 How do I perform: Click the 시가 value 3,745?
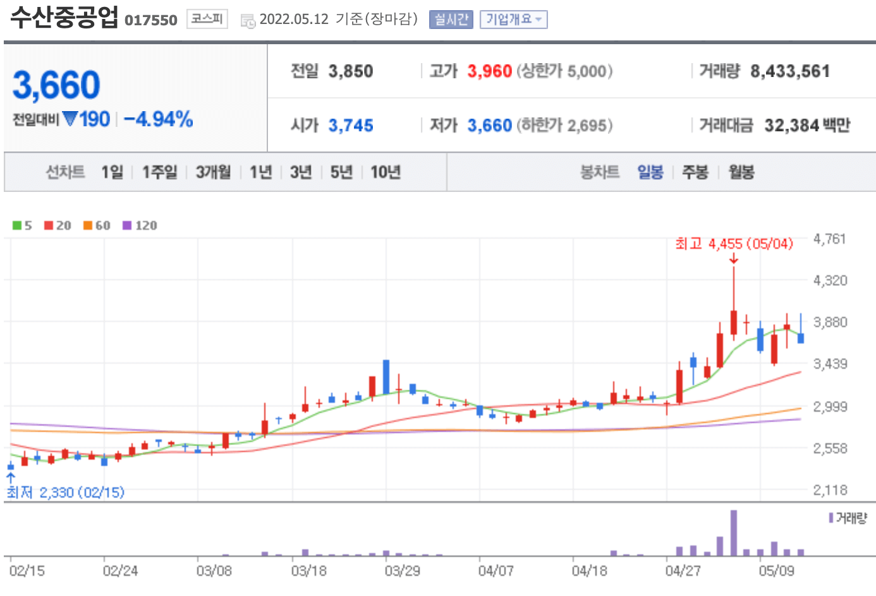click(x=351, y=125)
